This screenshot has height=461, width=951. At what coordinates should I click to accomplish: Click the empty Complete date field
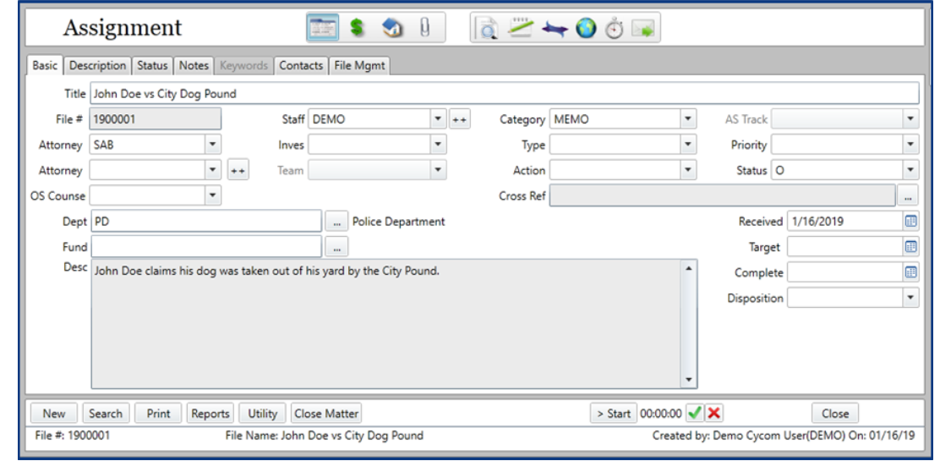[844, 272]
